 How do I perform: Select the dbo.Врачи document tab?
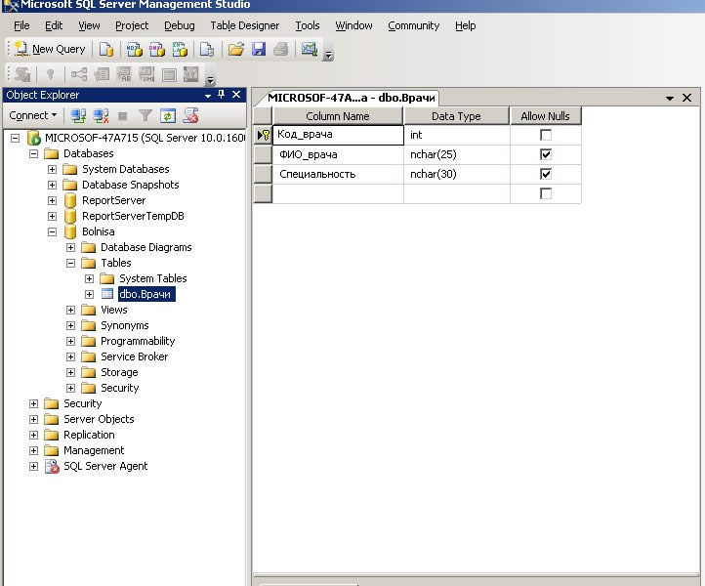(351, 98)
